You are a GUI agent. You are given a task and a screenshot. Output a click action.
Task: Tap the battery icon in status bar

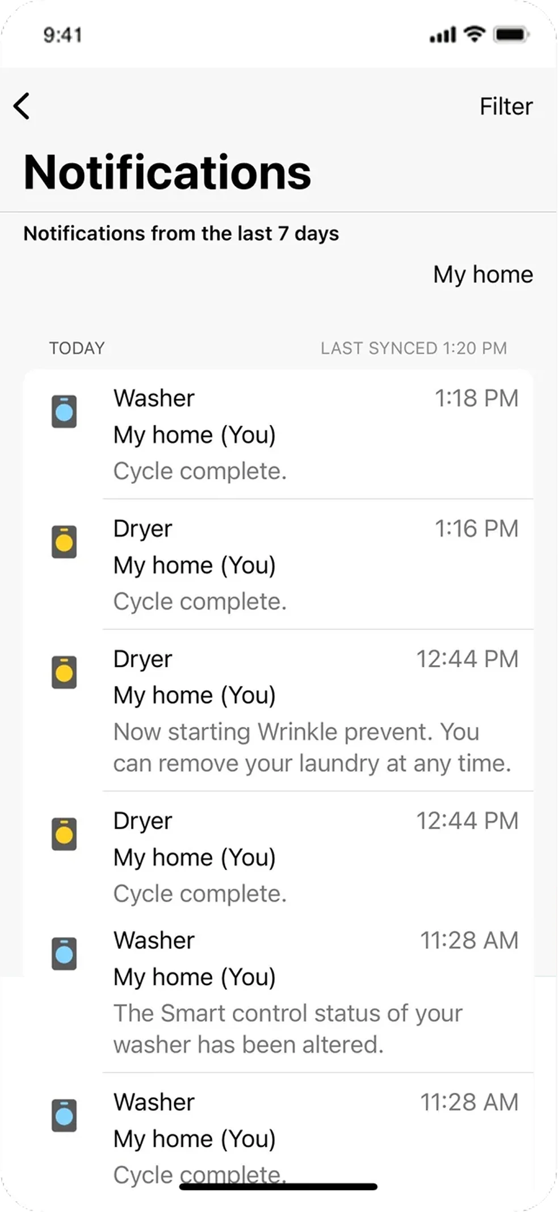coord(511,35)
